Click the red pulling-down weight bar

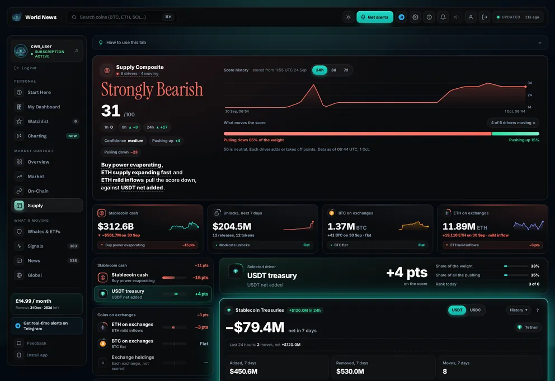(x=358, y=134)
